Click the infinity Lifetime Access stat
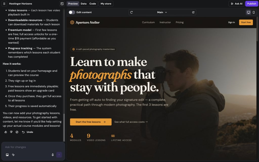The width and height of the screenshot is (259, 162). 121,138
